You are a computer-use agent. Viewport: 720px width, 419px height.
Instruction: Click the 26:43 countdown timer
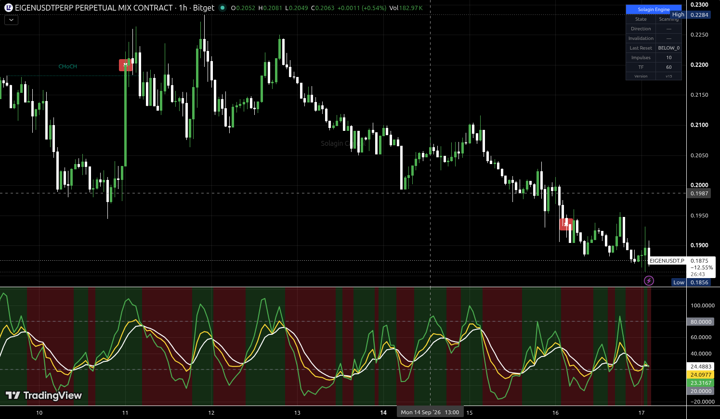[697, 274]
